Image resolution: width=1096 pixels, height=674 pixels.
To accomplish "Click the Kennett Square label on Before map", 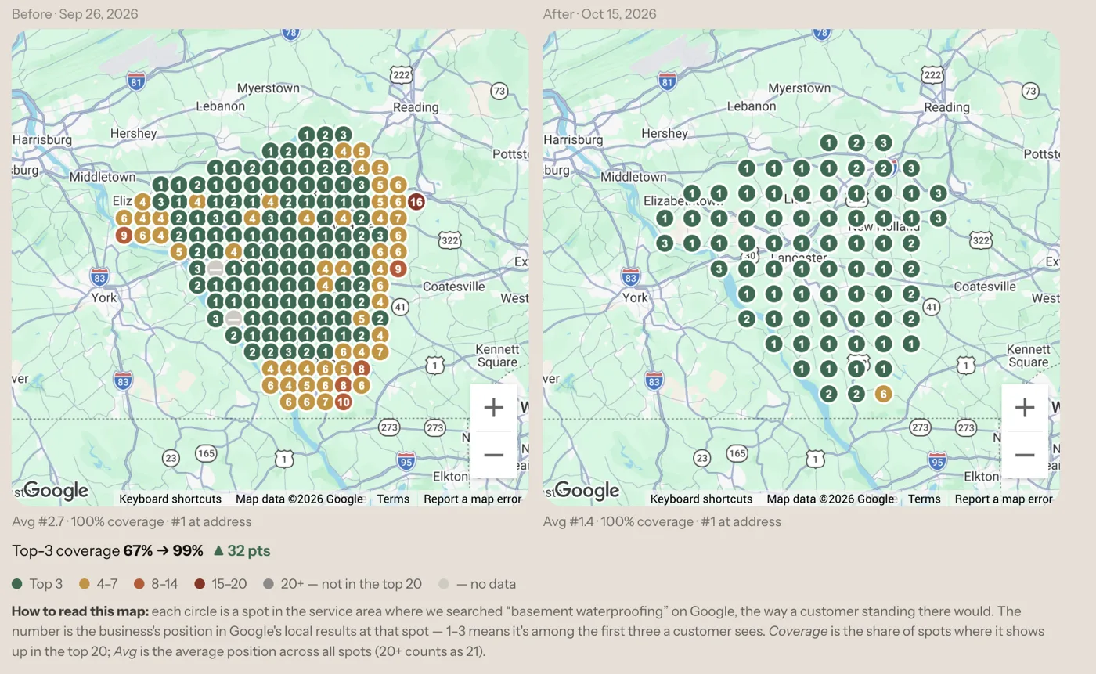I will click(x=497, y=355).
